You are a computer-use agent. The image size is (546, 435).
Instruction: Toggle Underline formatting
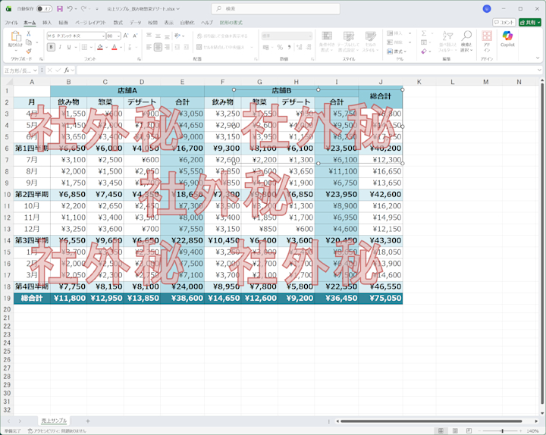coord(69,47)
